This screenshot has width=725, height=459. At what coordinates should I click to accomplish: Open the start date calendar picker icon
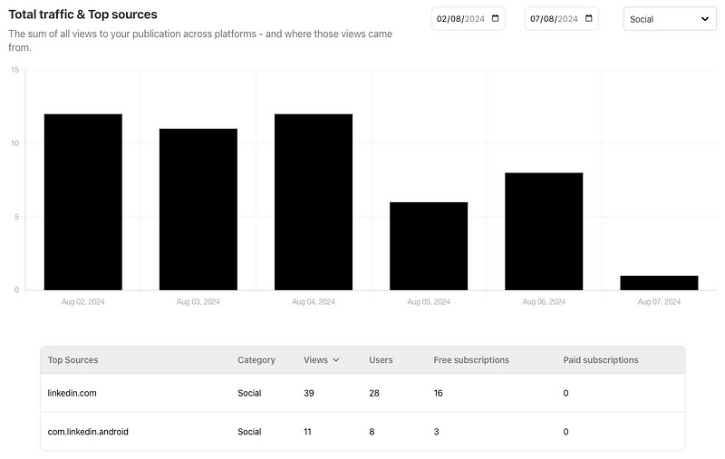tap(495, 18)
